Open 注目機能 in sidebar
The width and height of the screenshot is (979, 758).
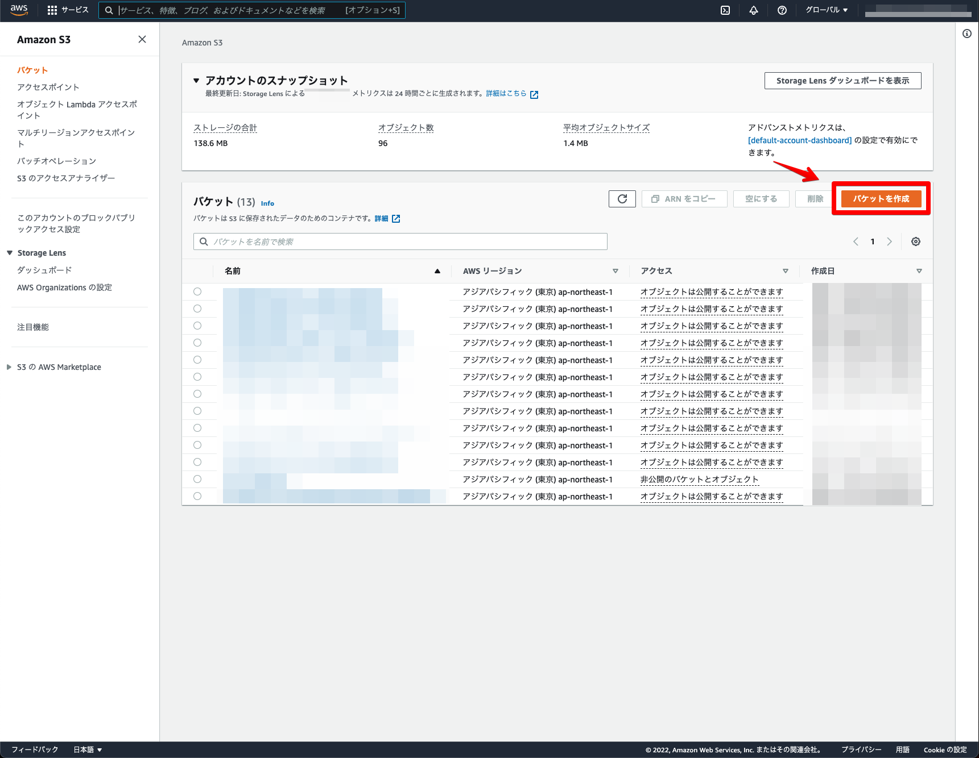33,327
